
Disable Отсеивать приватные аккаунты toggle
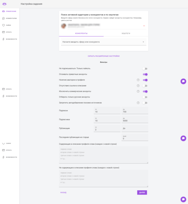(145, 74)
